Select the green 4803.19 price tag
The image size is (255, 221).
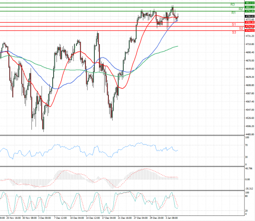pyautogui.click(x=249, y=7)
